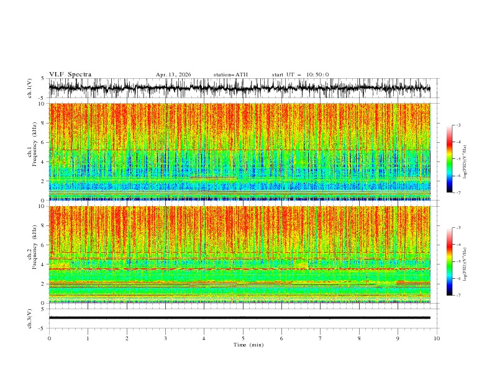
Task: Click the time axis tick label '9'
Action: [398, 338]
